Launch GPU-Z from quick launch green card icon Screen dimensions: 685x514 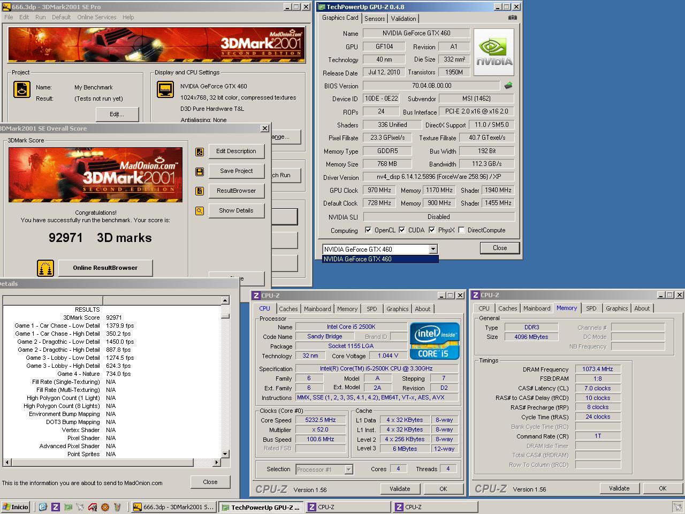tap(68, 507)
